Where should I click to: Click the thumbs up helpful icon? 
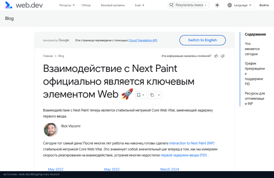[x=216, y=56]
